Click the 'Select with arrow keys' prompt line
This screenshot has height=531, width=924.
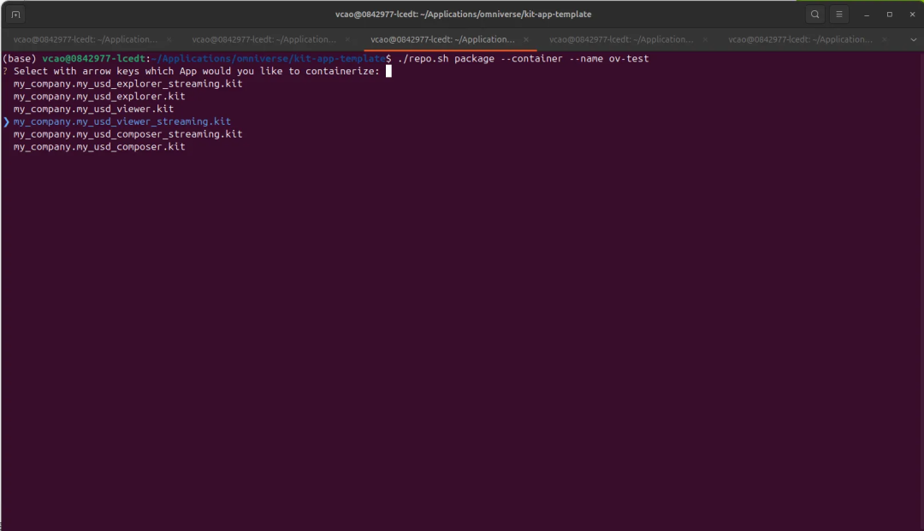(197, 71)
